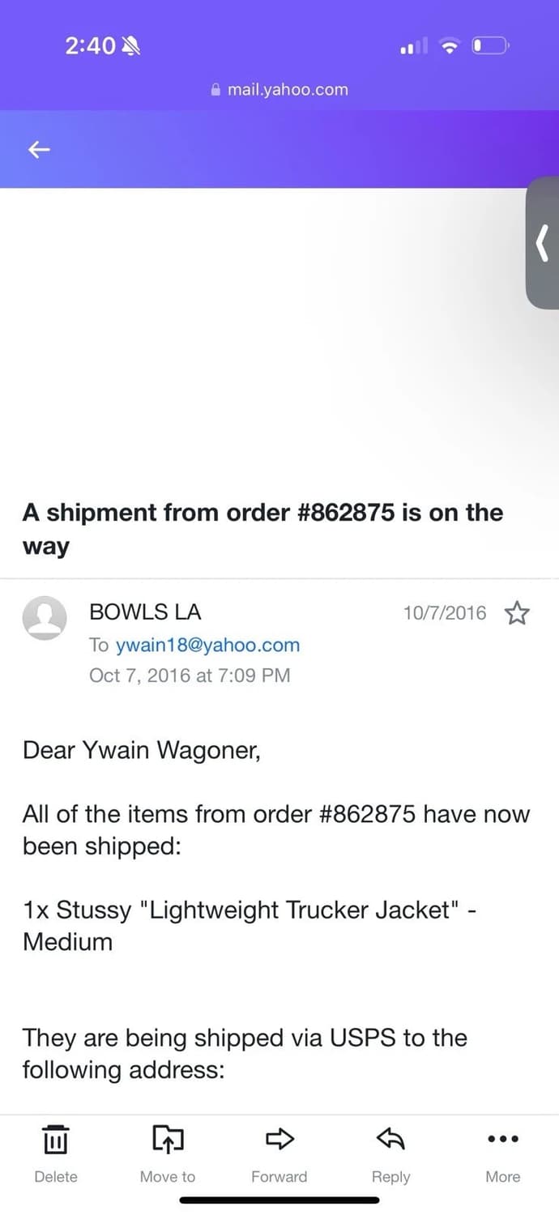Tap the lock icon beside the URL
The image size is (559, 1215).
click(215, 90)
